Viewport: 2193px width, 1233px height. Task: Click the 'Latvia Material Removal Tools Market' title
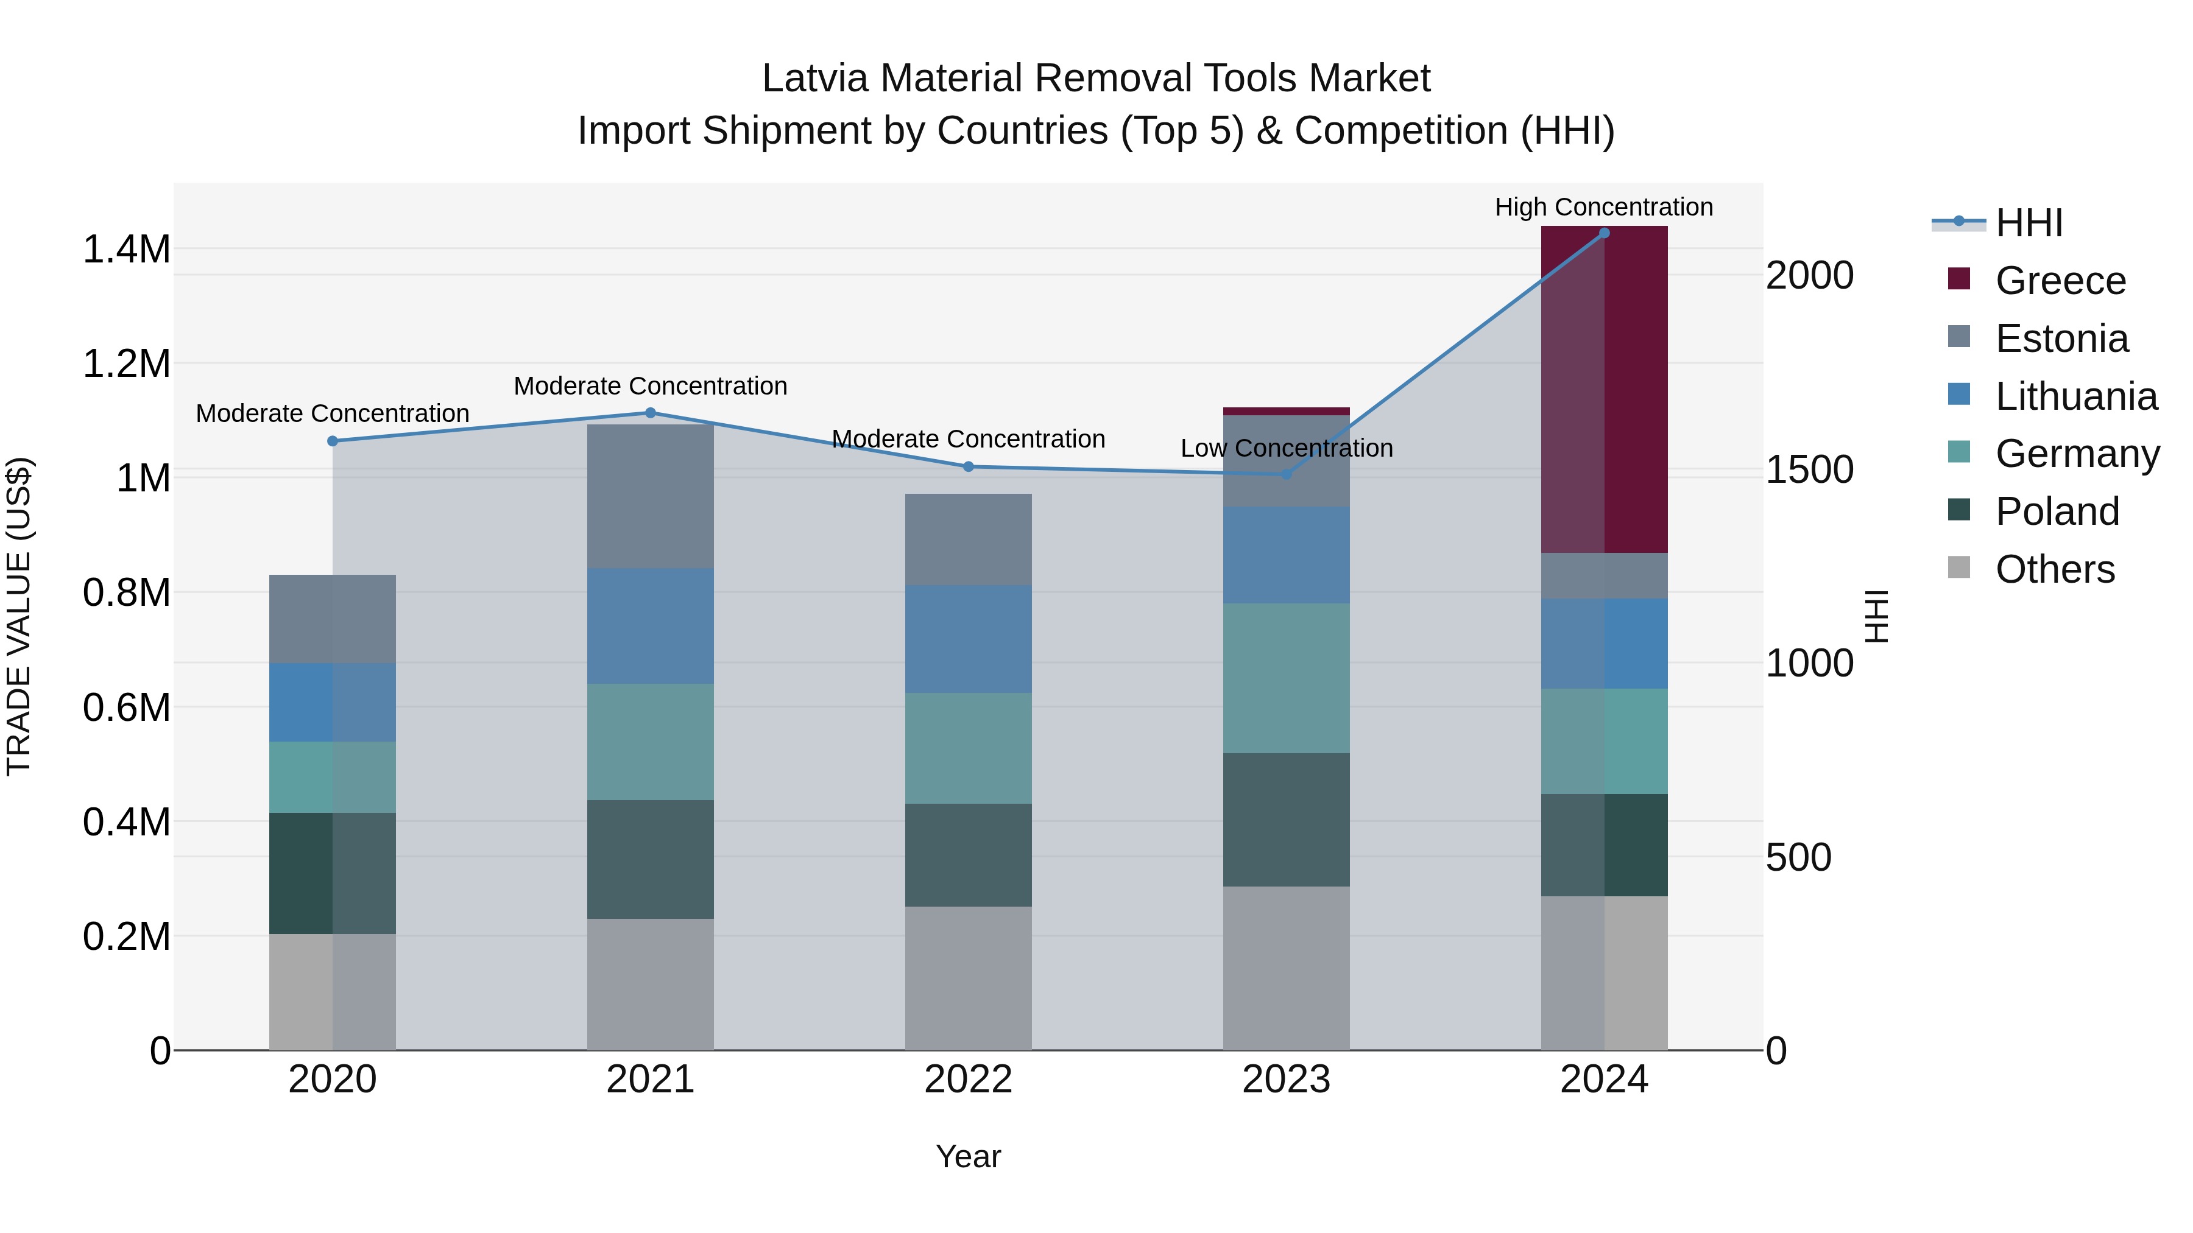click(1096, 79)
